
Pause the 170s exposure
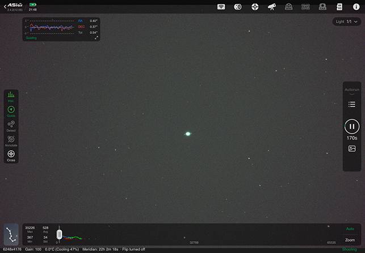pos(352,126)
